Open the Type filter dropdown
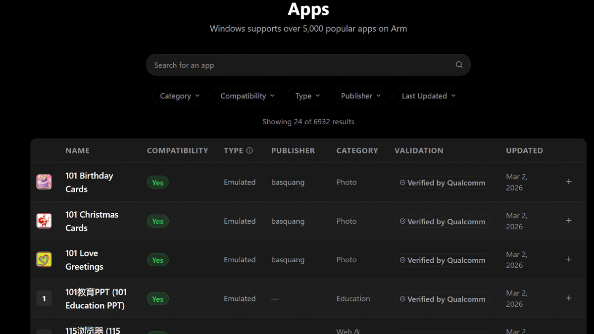 click(x=308, y=95)
